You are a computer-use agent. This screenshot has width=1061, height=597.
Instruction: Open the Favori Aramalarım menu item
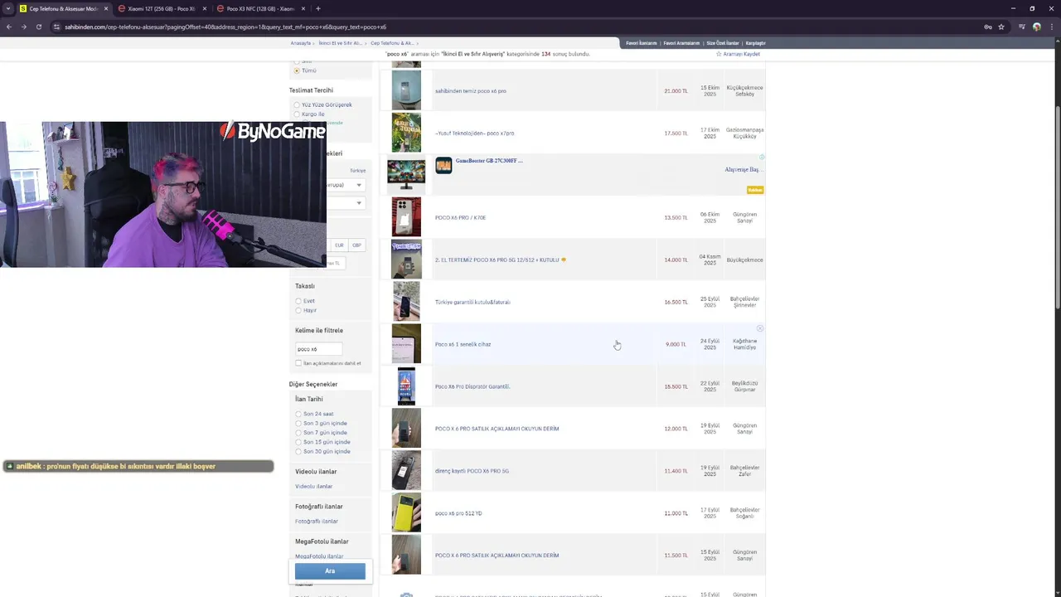[x=681, y=43]
